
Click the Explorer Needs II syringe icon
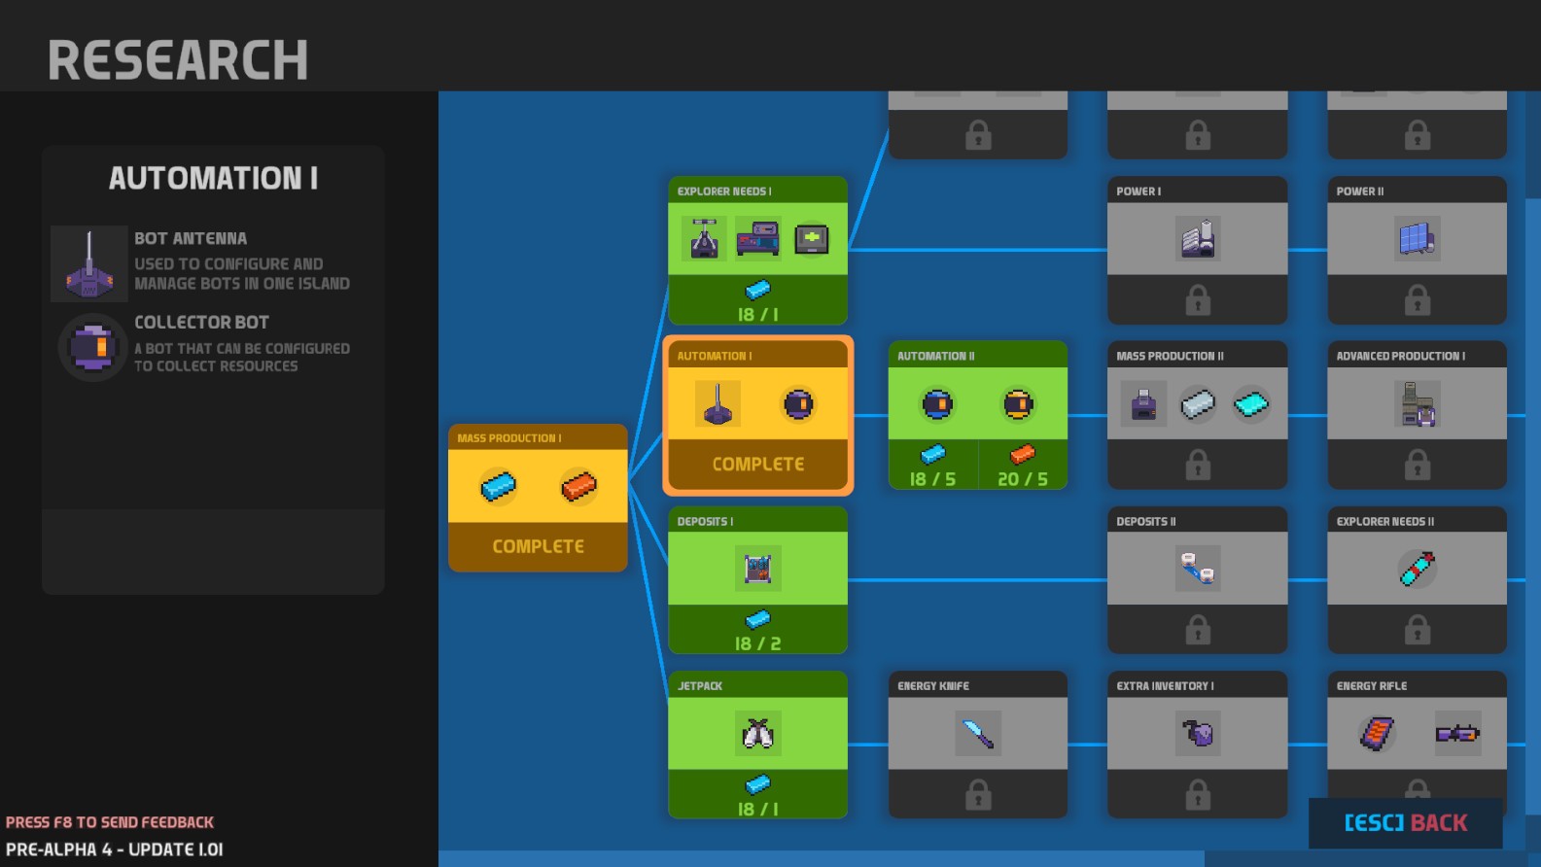1417,569
